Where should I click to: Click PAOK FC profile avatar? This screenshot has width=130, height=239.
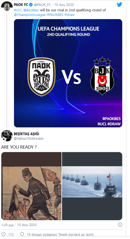coord(7,7)
